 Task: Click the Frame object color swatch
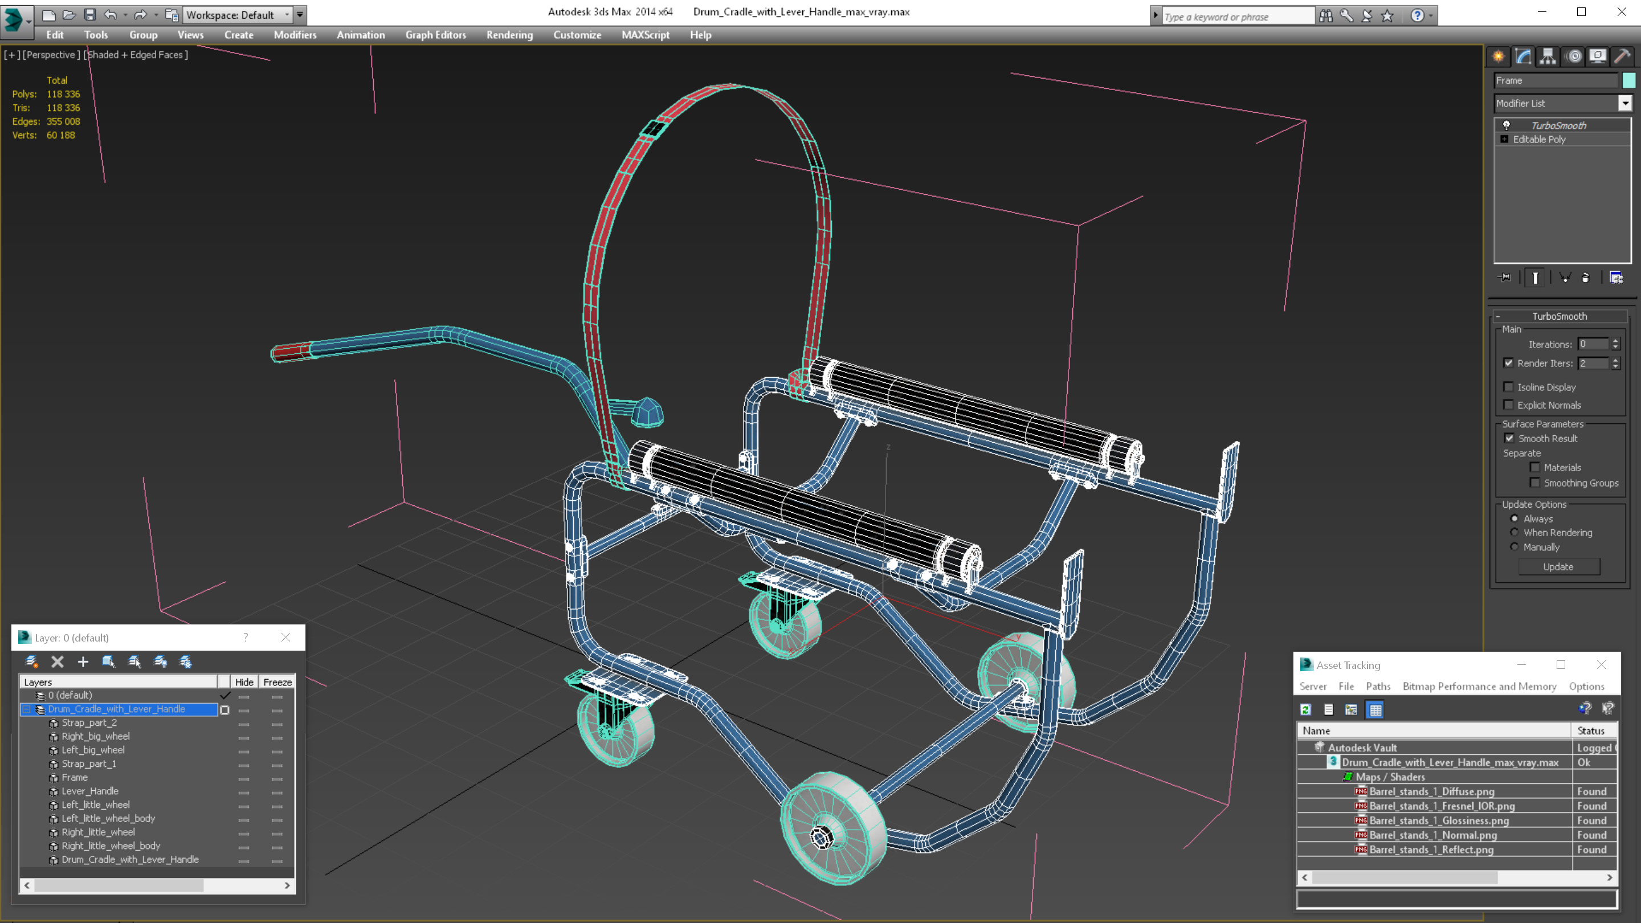point(1628,80)
